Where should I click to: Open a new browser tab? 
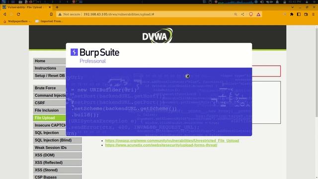coord(57,7)
